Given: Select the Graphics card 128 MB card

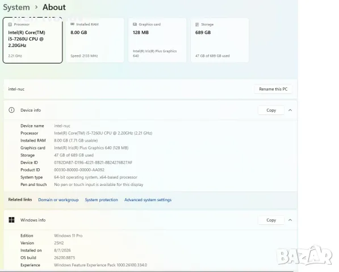Looking at the screenshot, I should tap(157, 40).
